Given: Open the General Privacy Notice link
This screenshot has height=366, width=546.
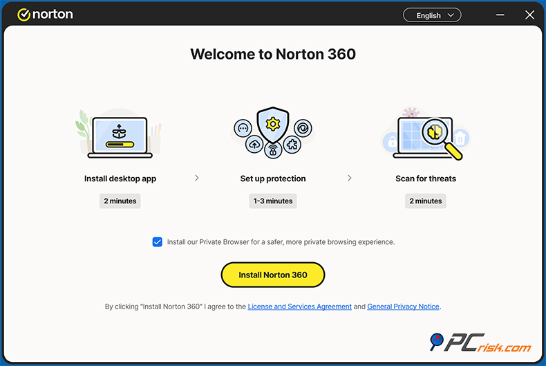Looking at the screenshot, I should pos(403,306).
